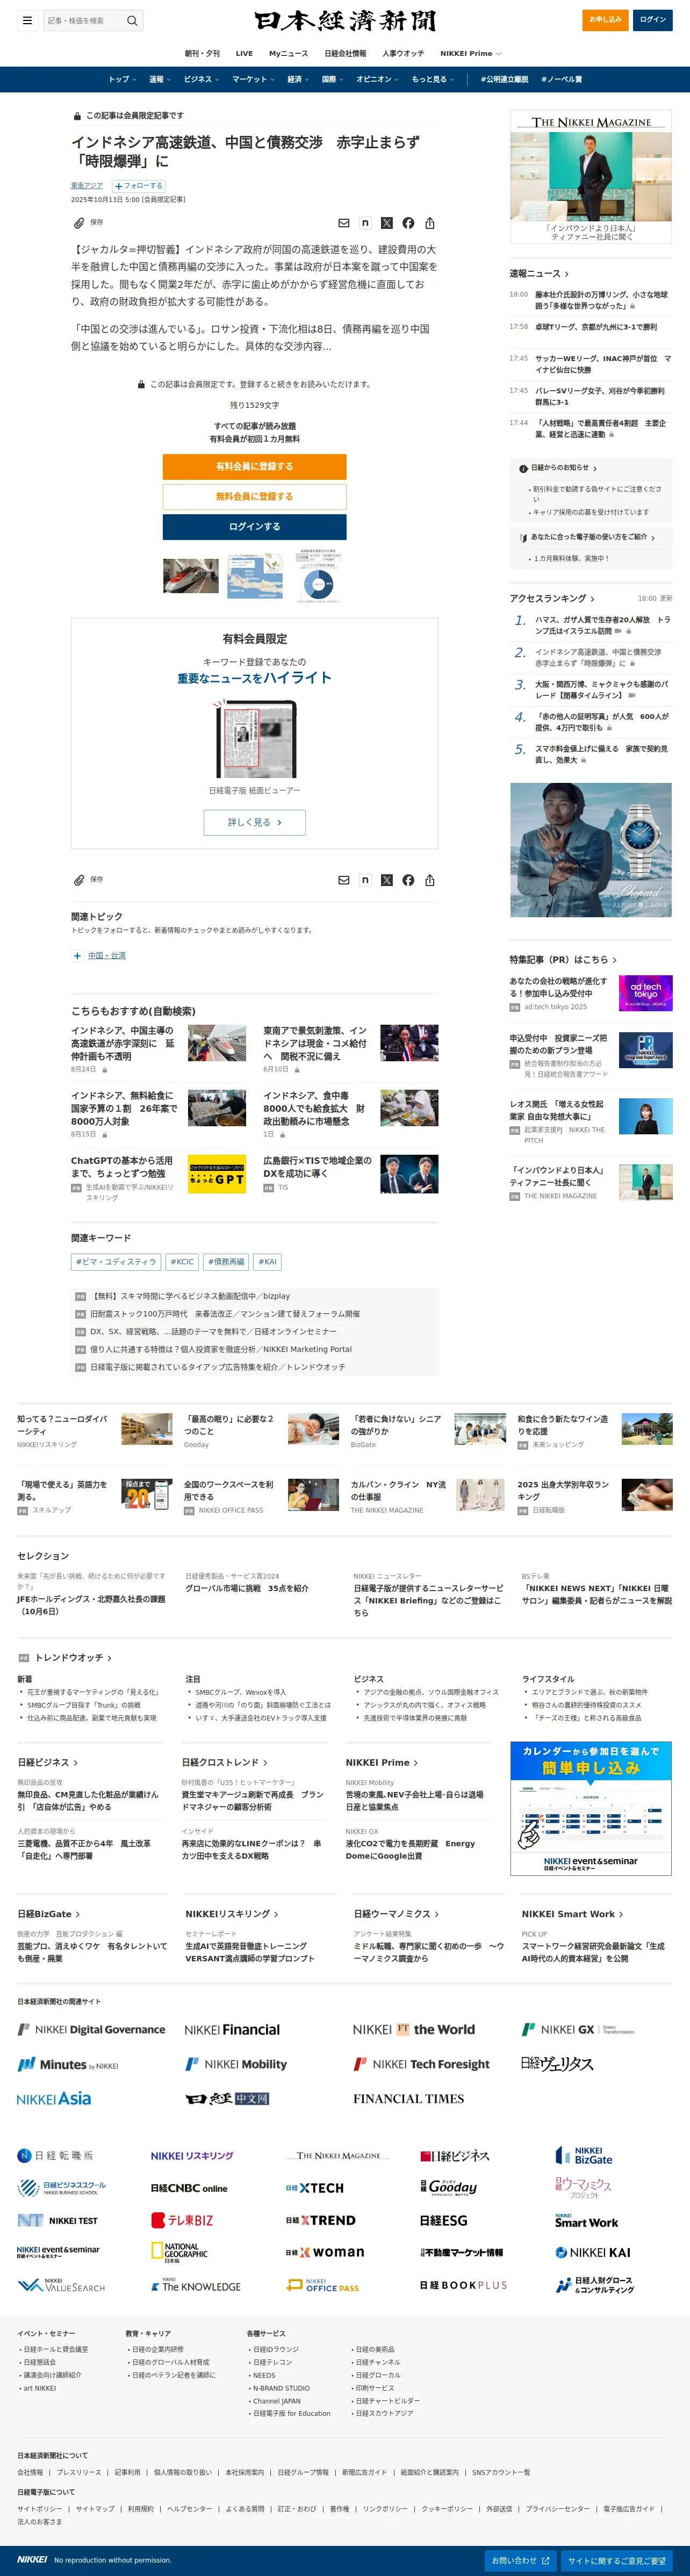Expand the 速報ニュース section chevron
Viewport: 690px width, 2576px height.
pos(567,274)
